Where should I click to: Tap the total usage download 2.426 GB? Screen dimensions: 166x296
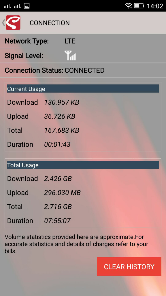pos(58,179)
